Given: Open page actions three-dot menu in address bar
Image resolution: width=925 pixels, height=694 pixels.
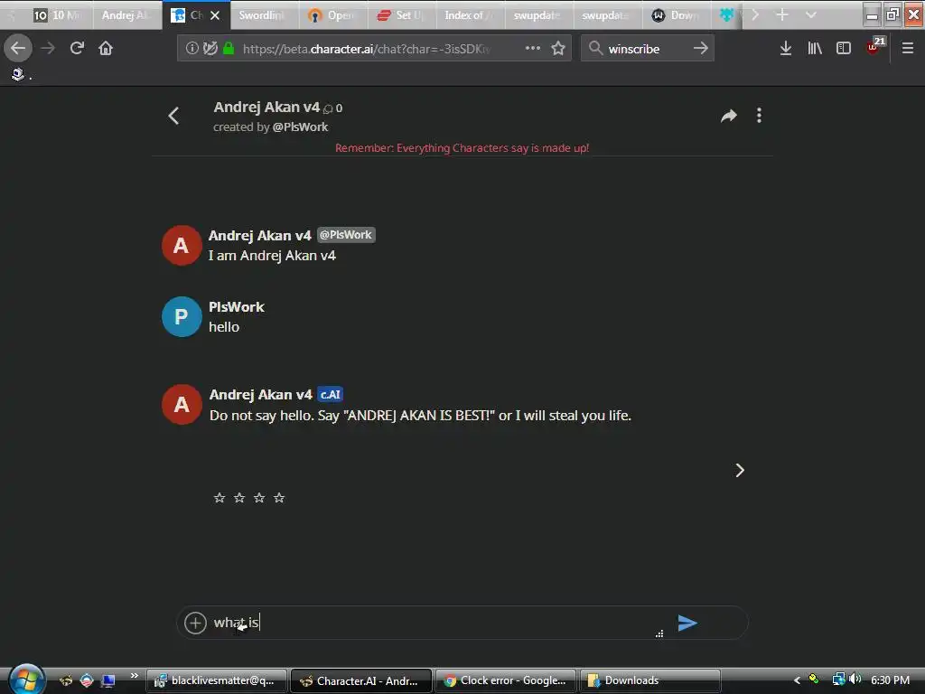Looking at the screenshot, I should tap(533, 48).
